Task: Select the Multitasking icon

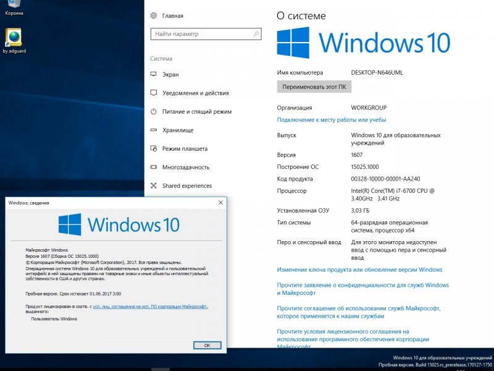Action: tap(153, 167)
